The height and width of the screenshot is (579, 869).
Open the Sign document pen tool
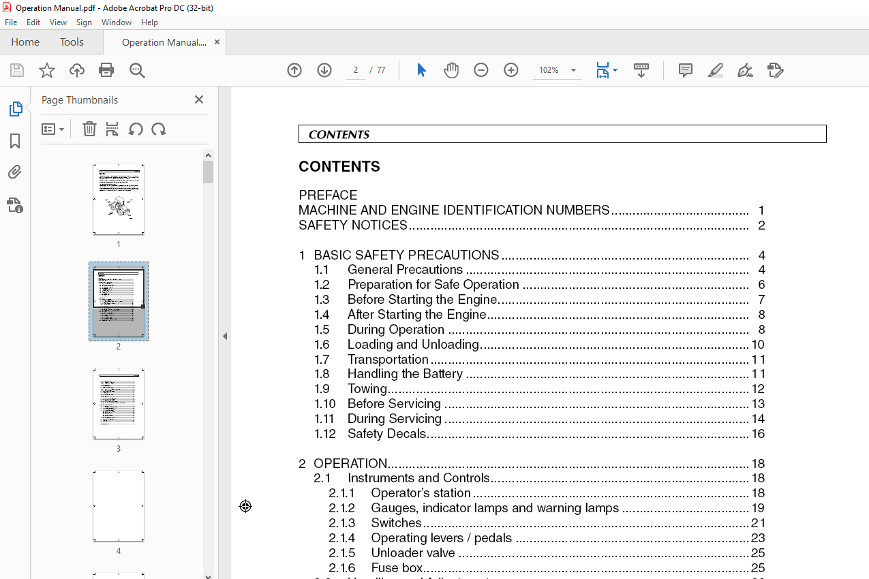[745, 70]
